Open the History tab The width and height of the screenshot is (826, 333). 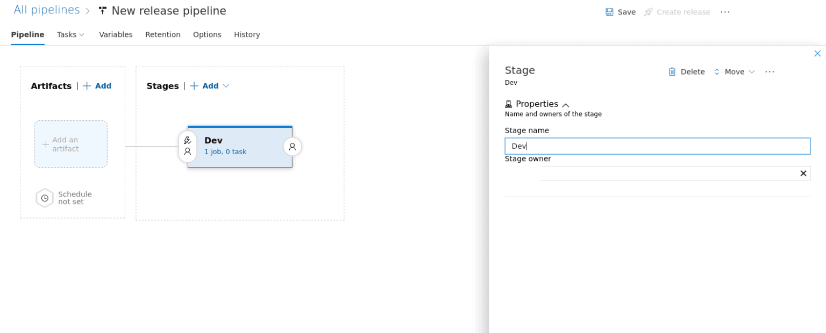(247, 34)
